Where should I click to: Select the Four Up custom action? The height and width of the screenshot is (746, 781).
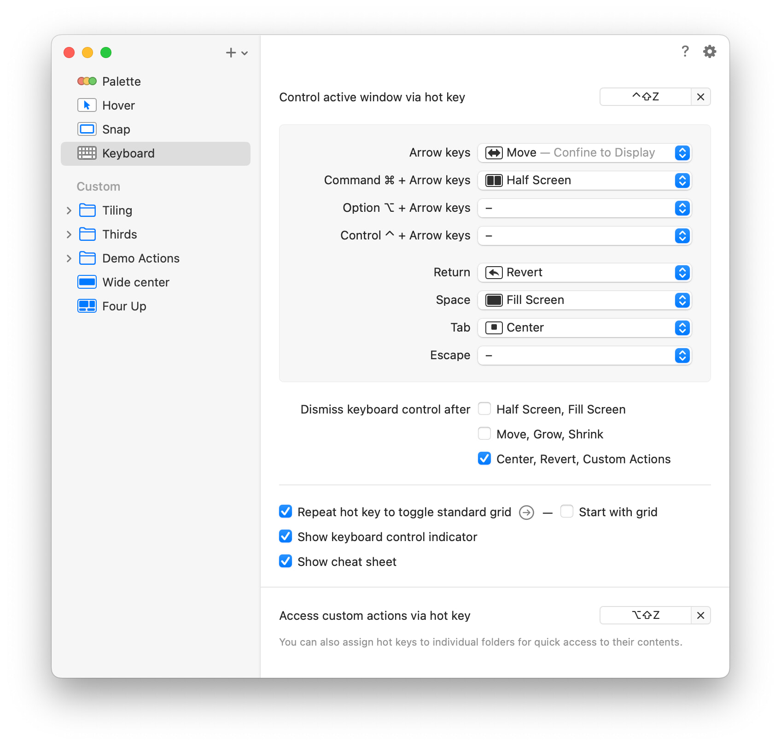(x=124, y=306)
